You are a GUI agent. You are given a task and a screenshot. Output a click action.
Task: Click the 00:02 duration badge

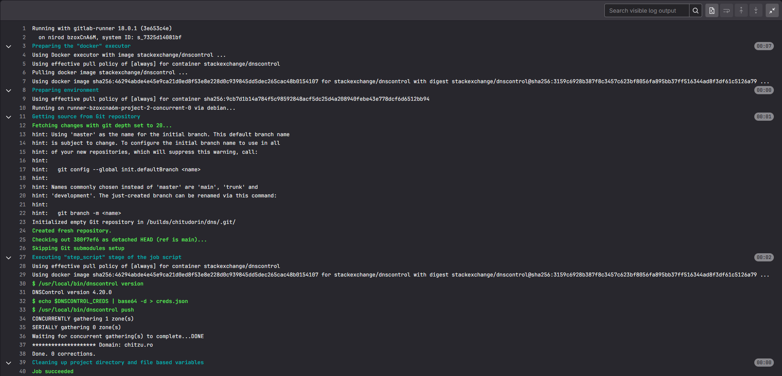tap(764, 257)
